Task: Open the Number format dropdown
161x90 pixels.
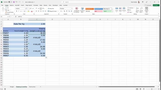Action: [72, 8]
